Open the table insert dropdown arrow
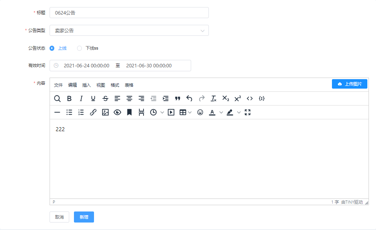The image size is (376, 230). click(190, 112)
